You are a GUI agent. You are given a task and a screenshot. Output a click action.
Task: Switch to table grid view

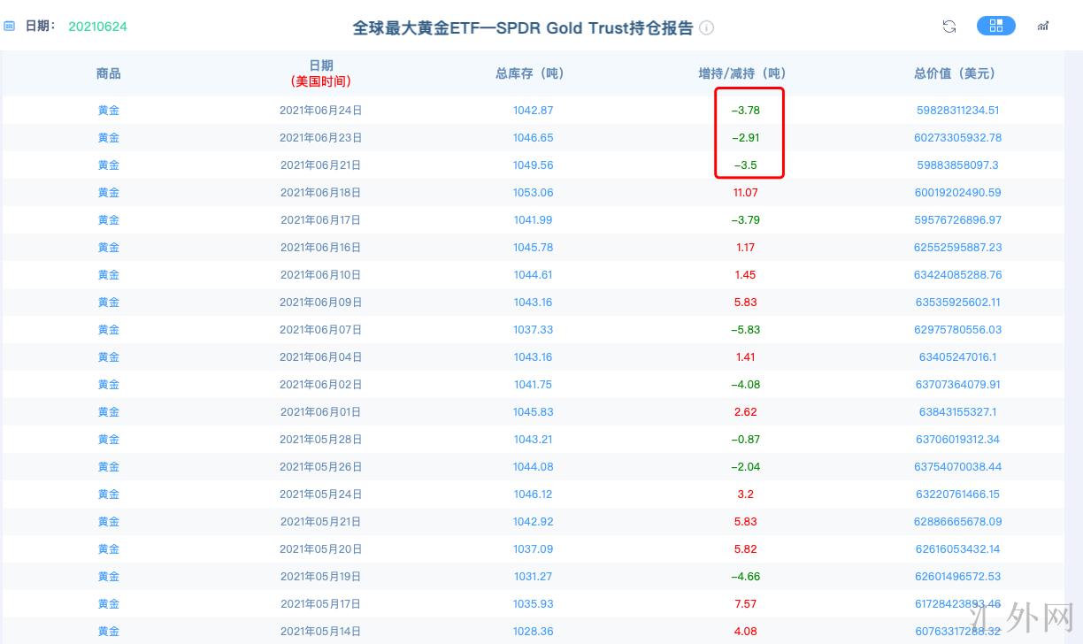click(x=996, y=26)
